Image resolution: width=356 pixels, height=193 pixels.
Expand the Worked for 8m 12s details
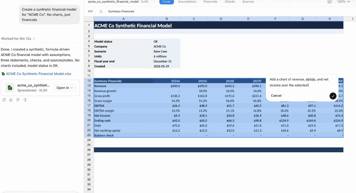coord(18,38)
